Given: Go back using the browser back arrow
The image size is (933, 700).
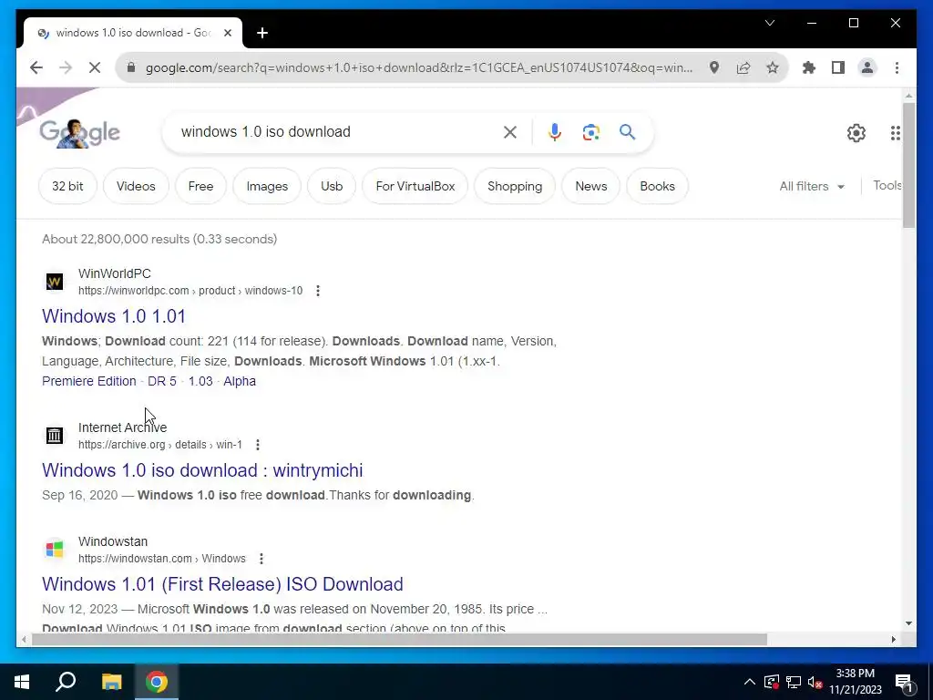Looking at the screenshot, I should coord(36,67).
